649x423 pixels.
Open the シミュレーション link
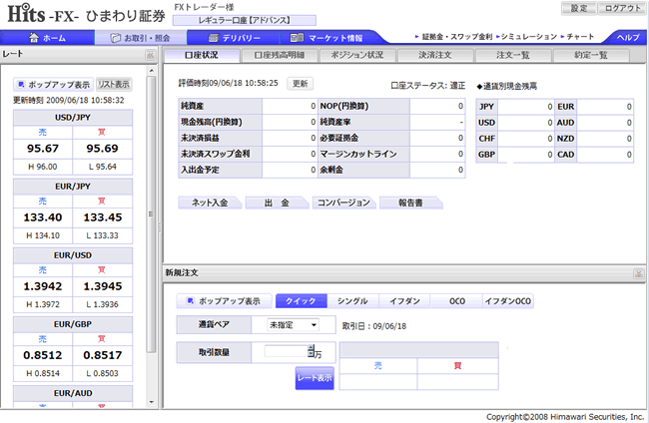pyautogui.click(x=528, y=37)
